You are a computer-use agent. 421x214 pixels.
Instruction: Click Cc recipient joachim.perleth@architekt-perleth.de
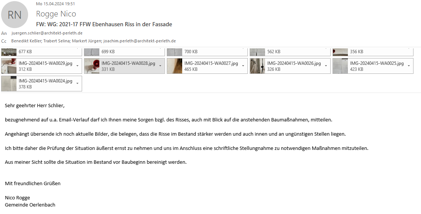(139, 41)
